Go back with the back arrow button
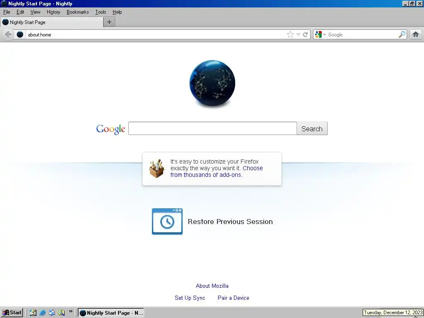 [x=8, y=35]
